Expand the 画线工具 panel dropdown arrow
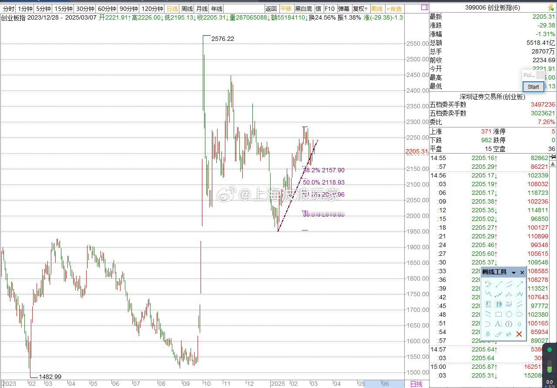 513,273
